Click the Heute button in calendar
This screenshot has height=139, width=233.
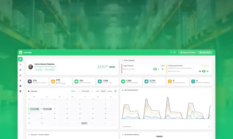73,91
